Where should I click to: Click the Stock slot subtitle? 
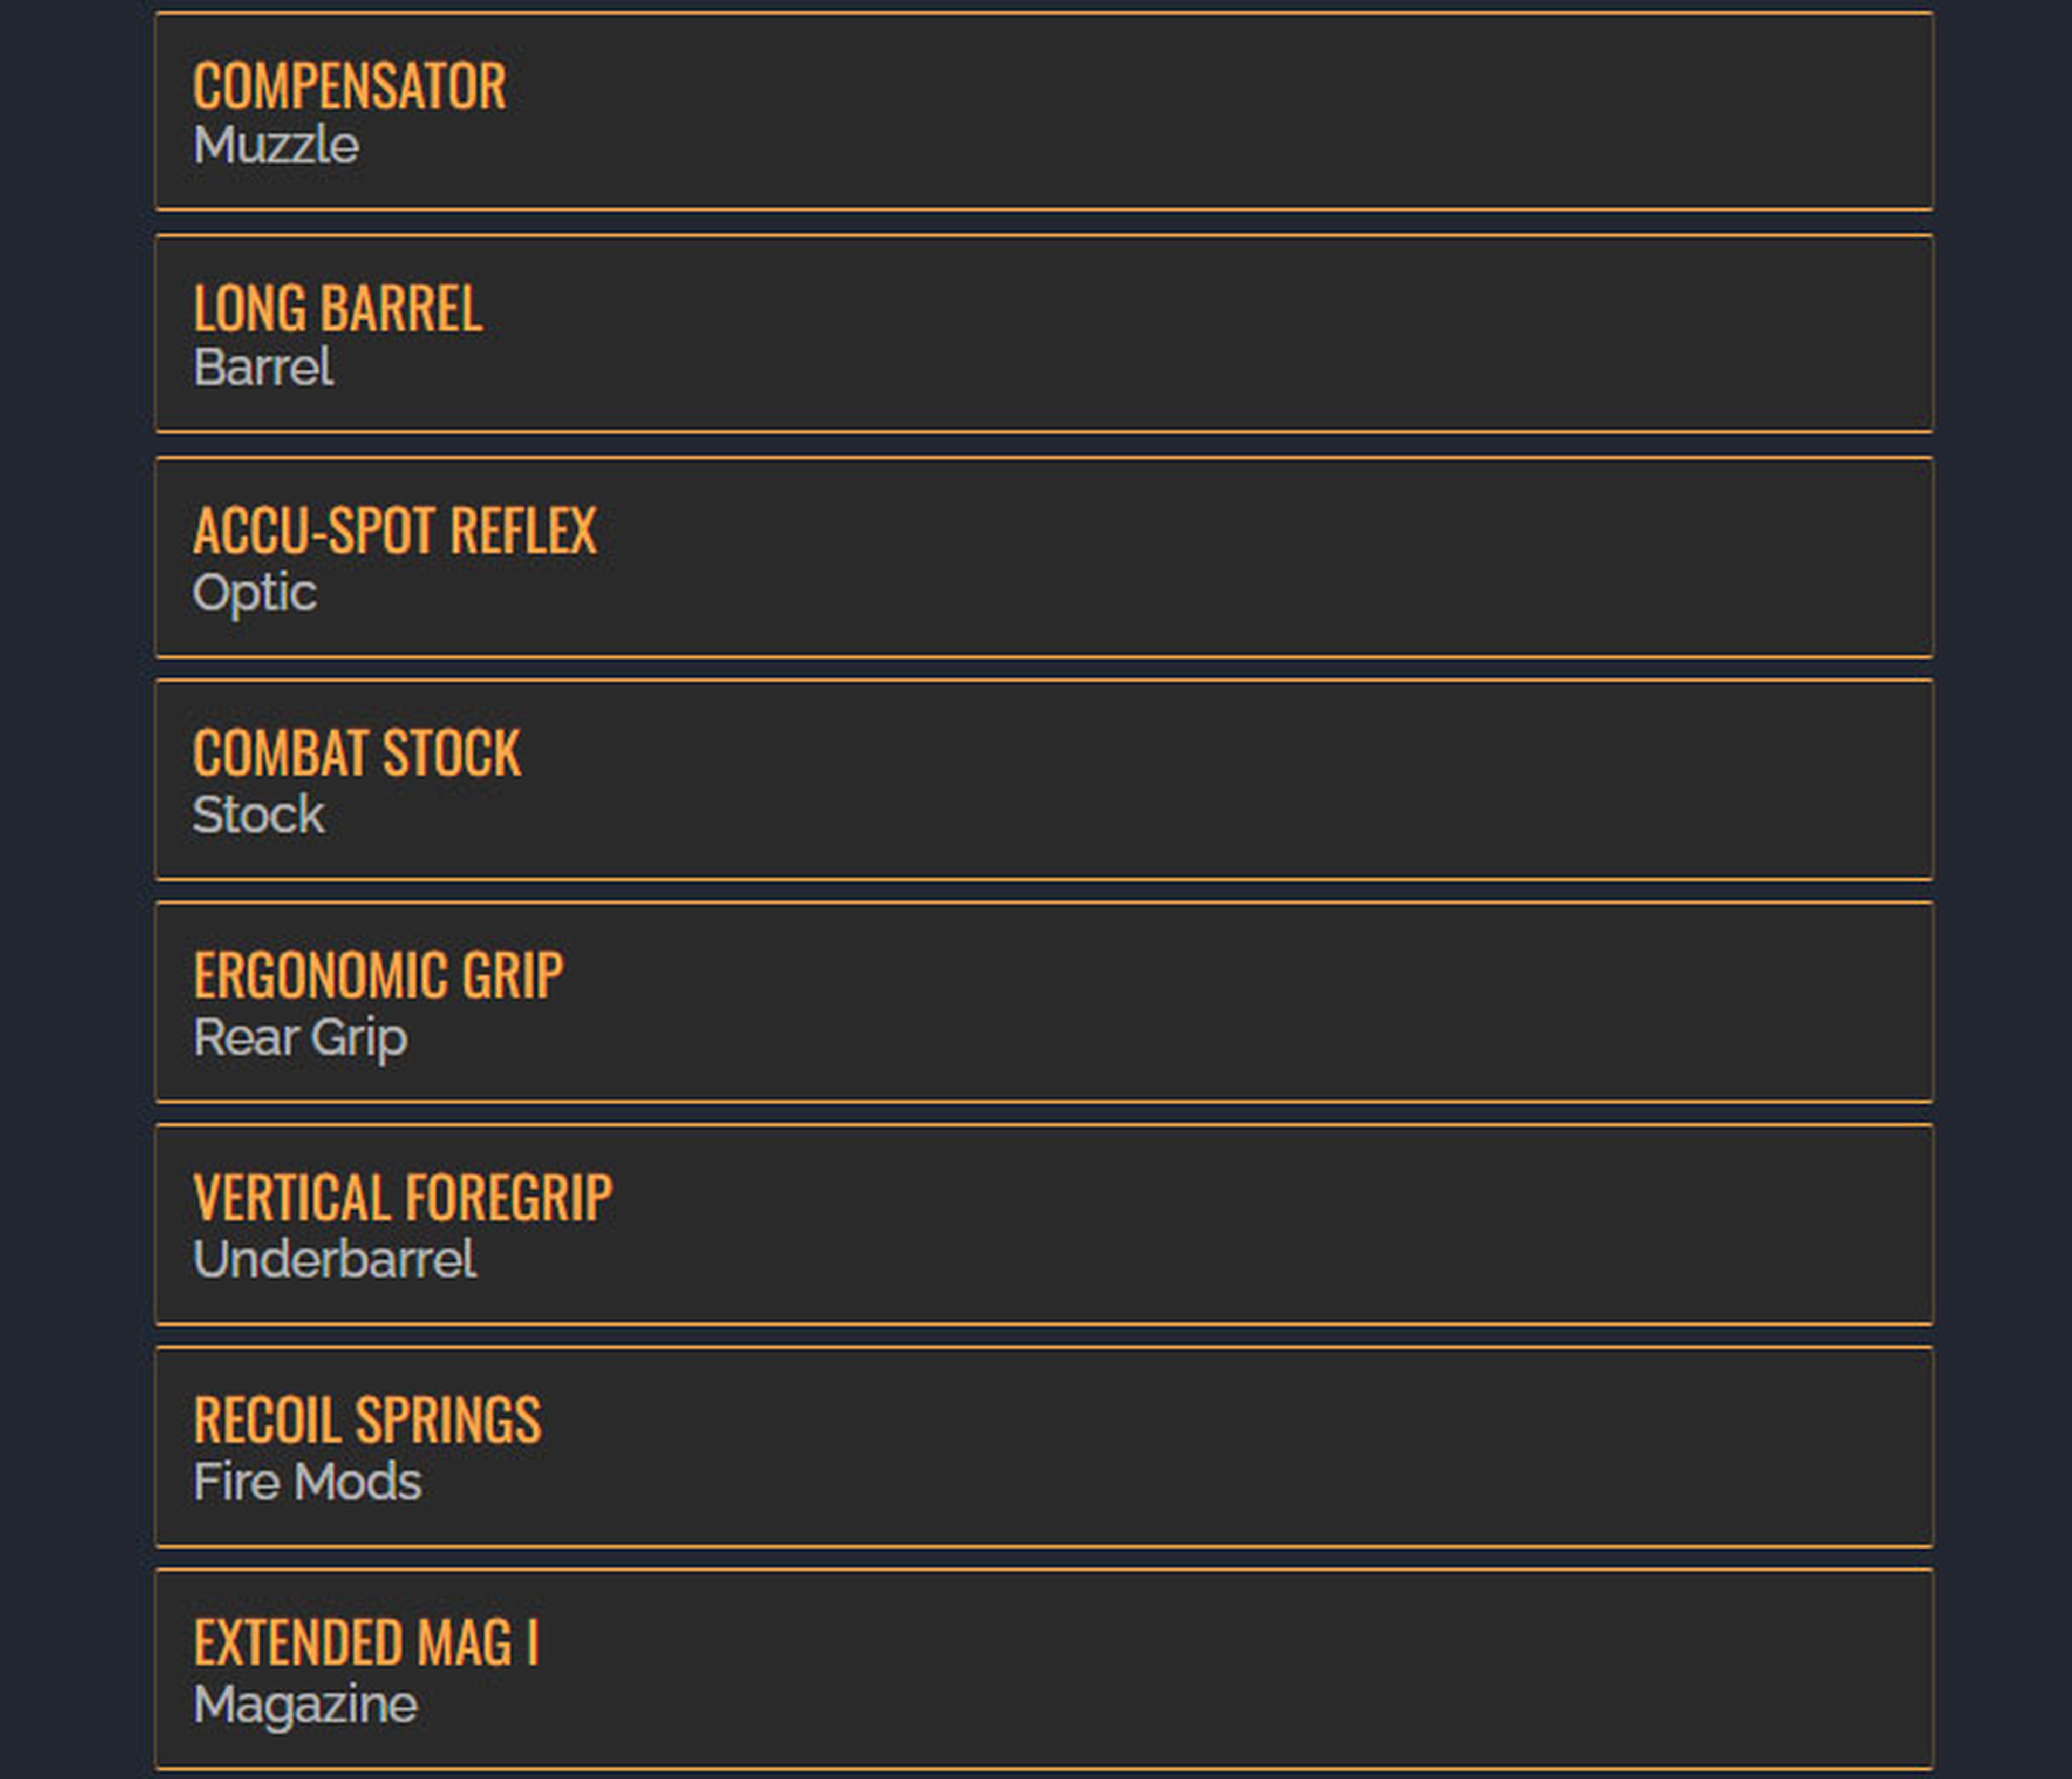coord(258,814)
